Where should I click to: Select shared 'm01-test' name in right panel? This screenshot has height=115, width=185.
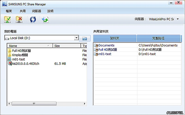pos(105,54)
